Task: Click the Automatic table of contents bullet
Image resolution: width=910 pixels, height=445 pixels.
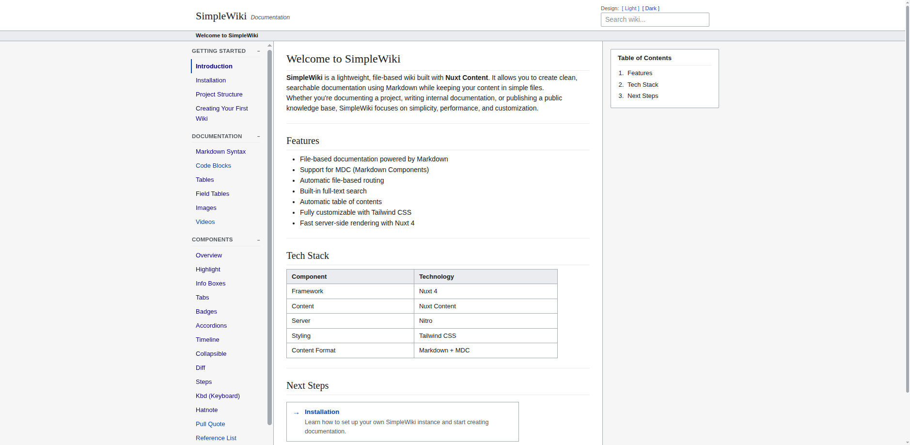Action: [341, 202]
